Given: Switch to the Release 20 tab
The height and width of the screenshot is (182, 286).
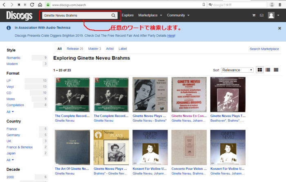Looking at the screenshot, I should click(x=75, y=49).
